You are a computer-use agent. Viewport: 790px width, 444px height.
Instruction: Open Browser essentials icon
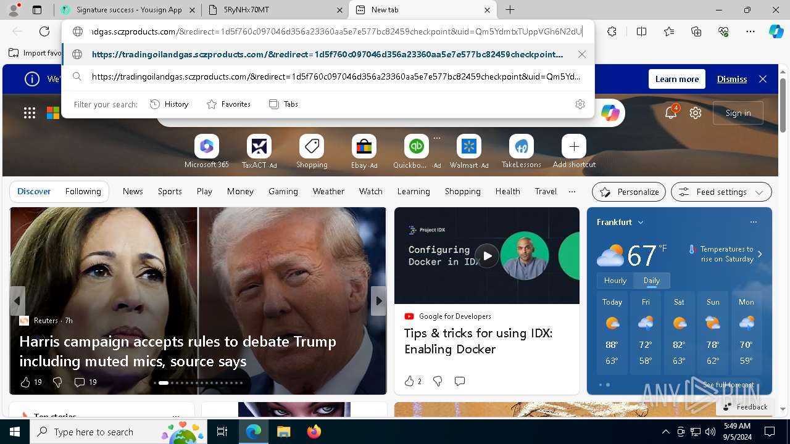pos(723,31)
